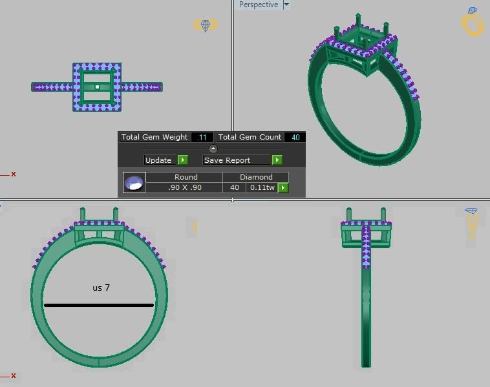Click the Diamond material cell
This screenshot has width=490, height=387.
click(255, 177)
